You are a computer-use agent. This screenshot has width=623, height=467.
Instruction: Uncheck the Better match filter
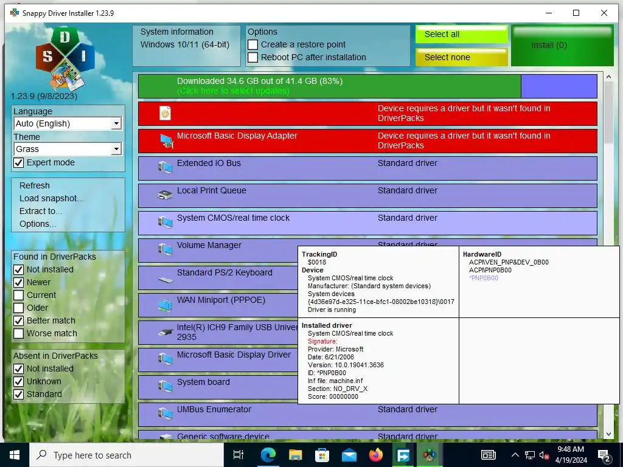point(18,320)
